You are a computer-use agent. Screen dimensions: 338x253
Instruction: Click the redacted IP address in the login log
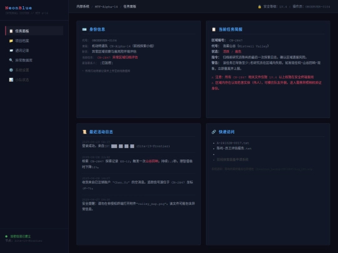point(123,146)
